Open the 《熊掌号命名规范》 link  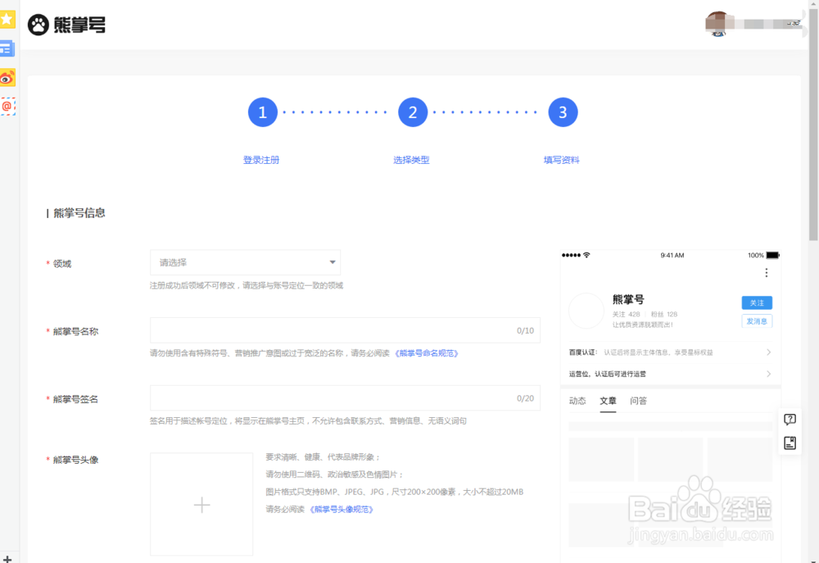point(426,353)
